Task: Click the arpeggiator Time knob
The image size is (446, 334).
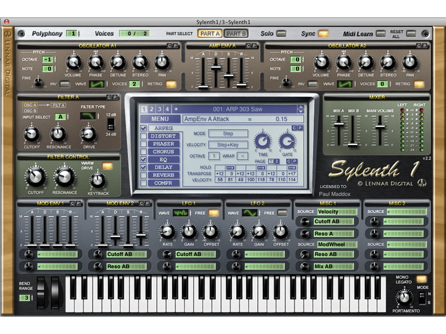Action: [x=262, y=141]
